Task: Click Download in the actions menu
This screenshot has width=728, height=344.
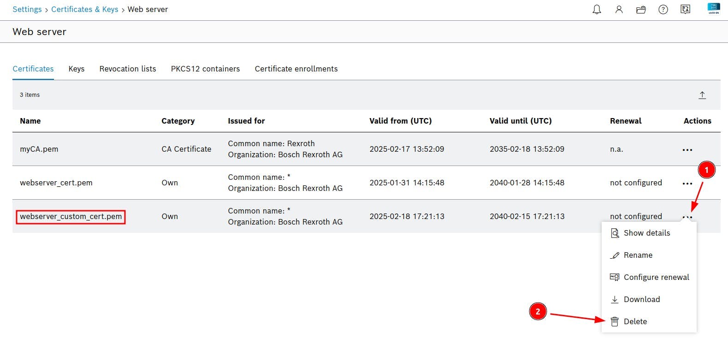Action: point(641,299)
